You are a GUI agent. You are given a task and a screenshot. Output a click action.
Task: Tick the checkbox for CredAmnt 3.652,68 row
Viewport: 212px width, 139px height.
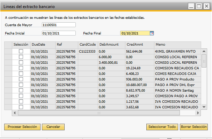pos(21,107)
